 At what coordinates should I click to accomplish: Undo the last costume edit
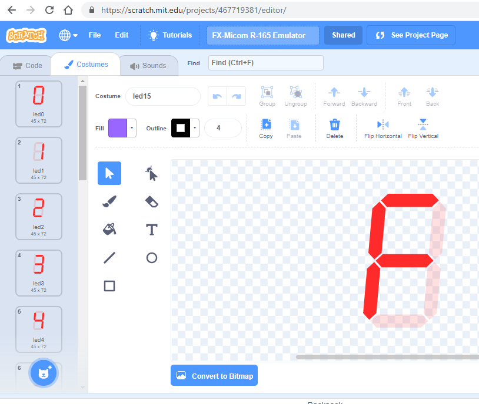(217, 96)
